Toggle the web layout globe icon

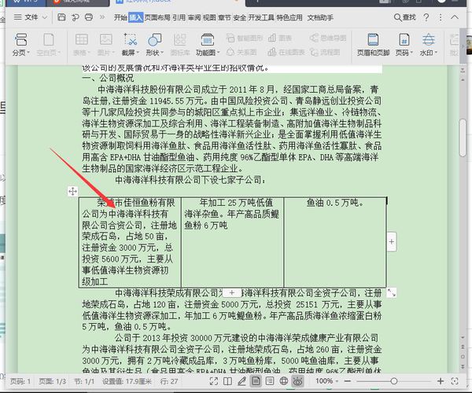point(283,381)
